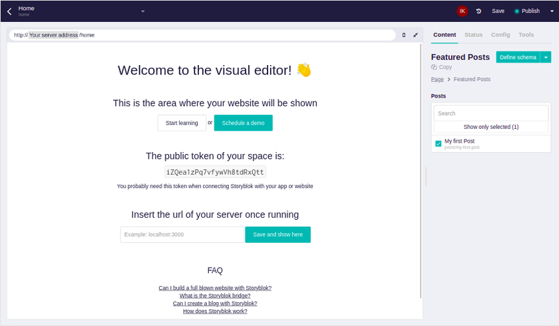Click the Schedule a demo button
Screen dimensions: 559x326
pyautogui.click(x=243, y=123)
